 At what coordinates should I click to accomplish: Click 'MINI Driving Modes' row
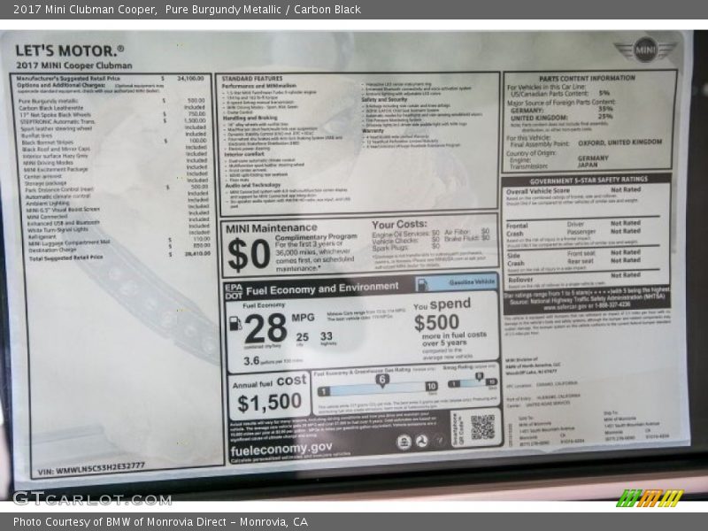(115, 163)
